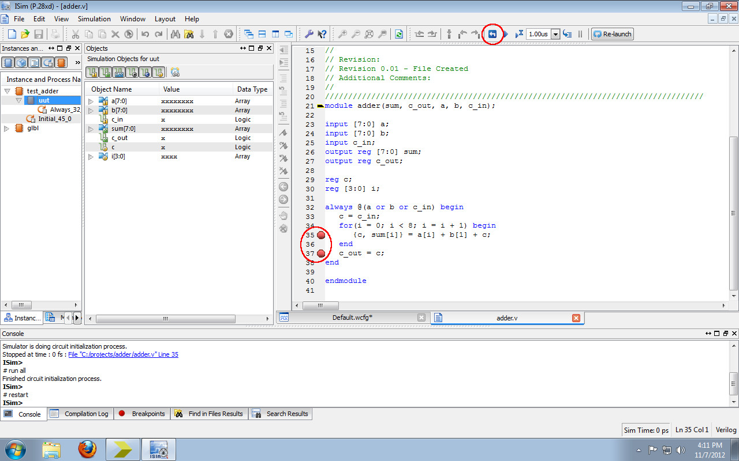Toggle the breakpoint on line 35

pos(322,235)
